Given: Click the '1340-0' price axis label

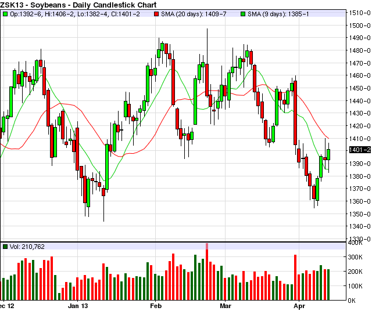Looking at the screenshot, I should 360,226.
